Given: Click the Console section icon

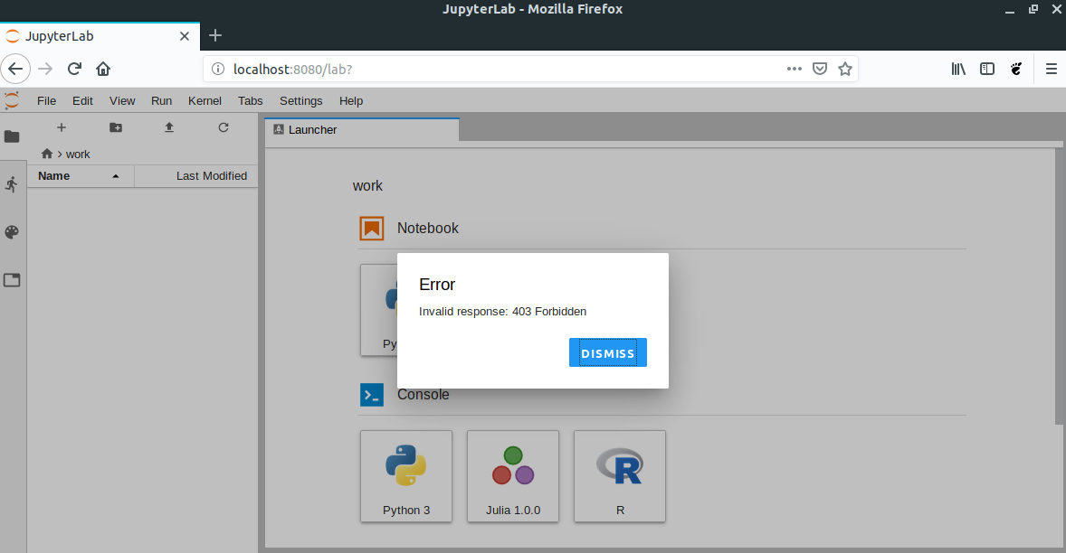Looking at the screenshot, I should (x=372, y=395).
